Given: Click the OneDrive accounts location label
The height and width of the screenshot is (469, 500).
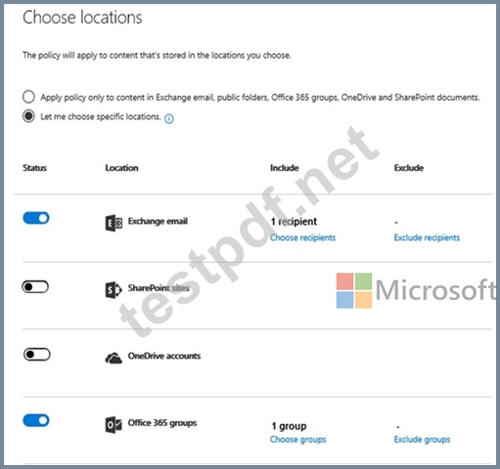Looking at the screenshot, I should coord(164,356).
